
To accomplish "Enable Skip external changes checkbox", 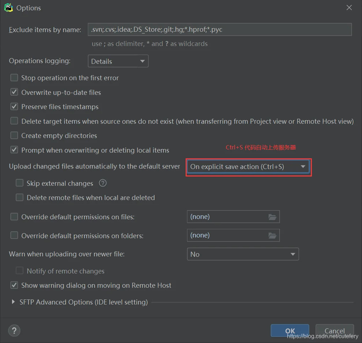I will (x=20, y=183).
